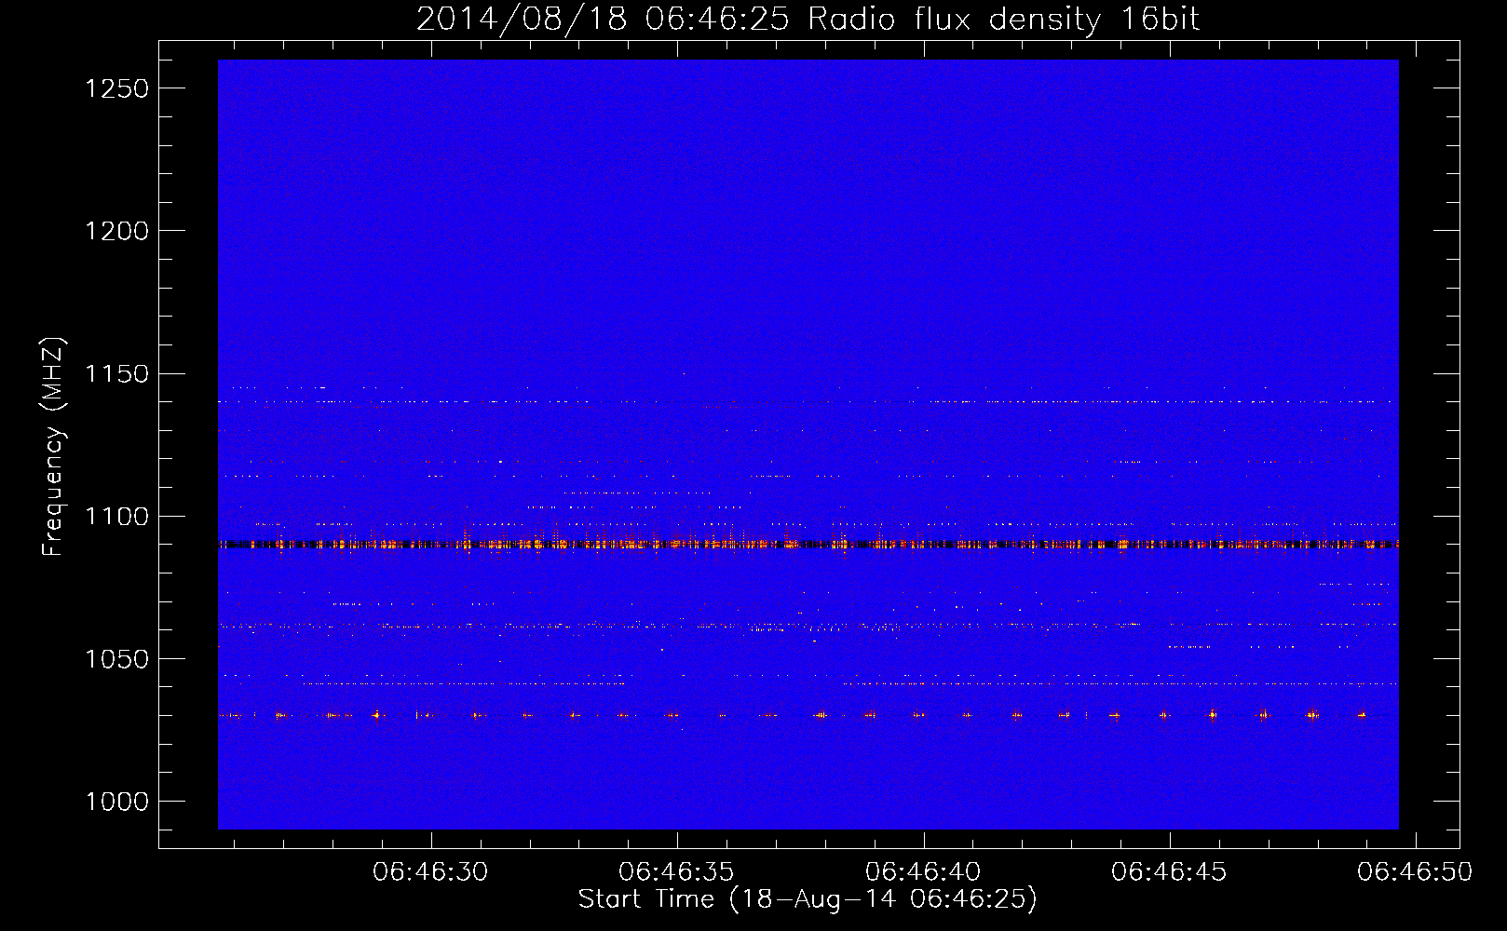Click the 1050 frequency tick label
The image size is (1507, 931).
117,659
